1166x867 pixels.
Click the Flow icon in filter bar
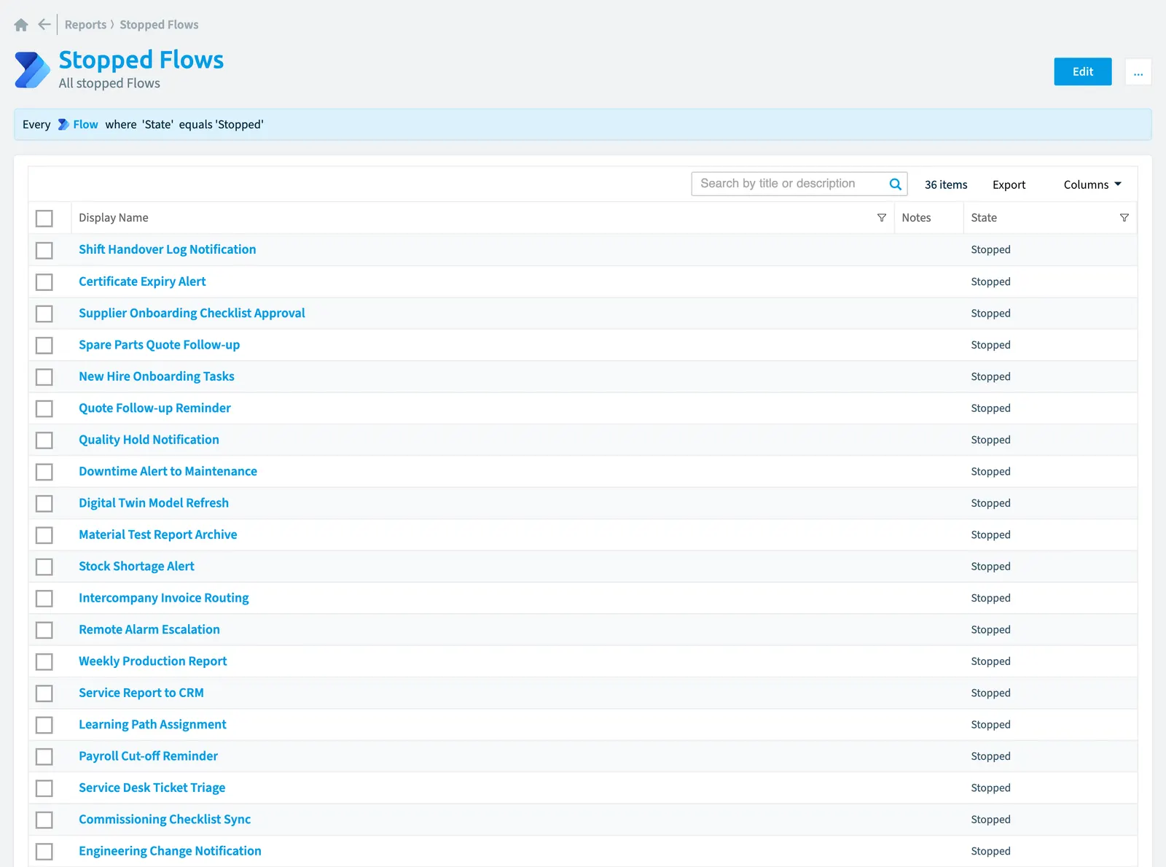[x=63, y=125]
